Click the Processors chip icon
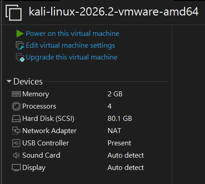 pos(16,106)
